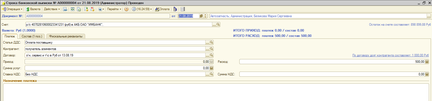Click the Документ № input field
This screenshot has width=432, height=101.
click(98, 16)
